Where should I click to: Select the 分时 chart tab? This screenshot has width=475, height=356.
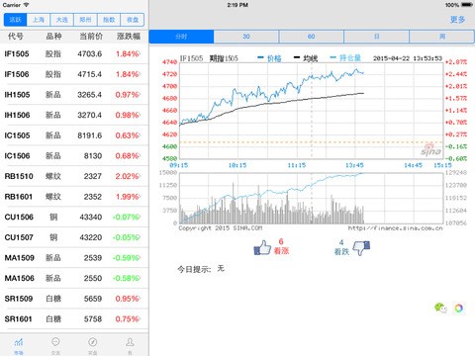[x=181, y=37]
